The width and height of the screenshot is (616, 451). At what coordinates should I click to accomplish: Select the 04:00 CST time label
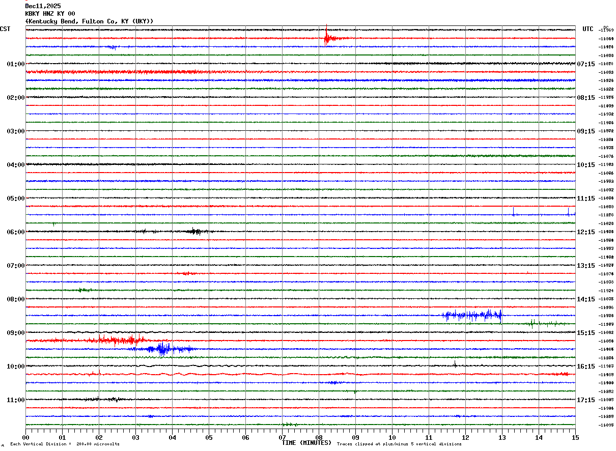(x=16, y=165)
